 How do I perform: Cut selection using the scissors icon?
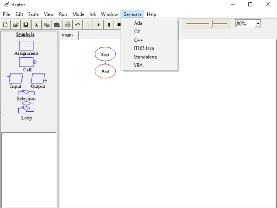point(36,25)
